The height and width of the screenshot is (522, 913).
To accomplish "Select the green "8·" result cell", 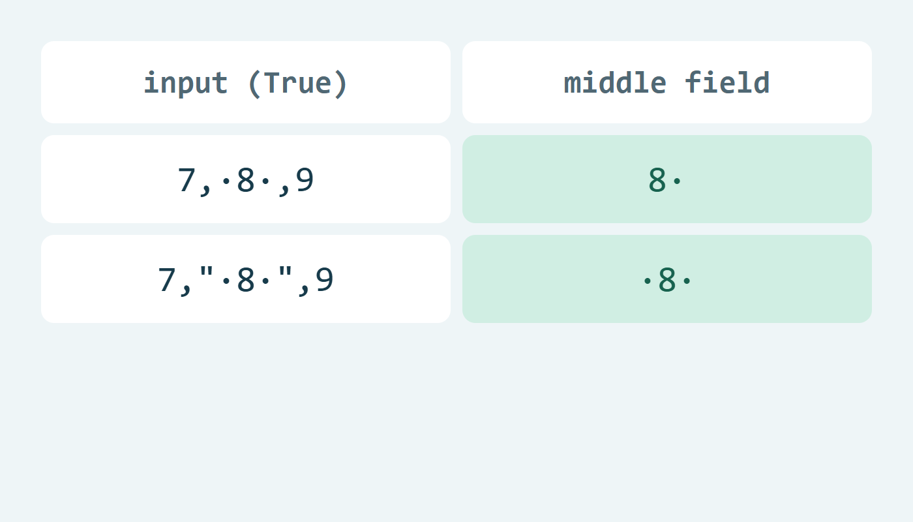I will click(x=667, y=179).
